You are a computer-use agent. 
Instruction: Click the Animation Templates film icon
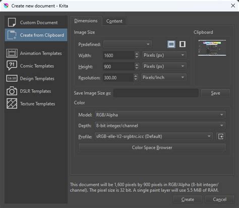pyautogui.click(x=12, y=53)
